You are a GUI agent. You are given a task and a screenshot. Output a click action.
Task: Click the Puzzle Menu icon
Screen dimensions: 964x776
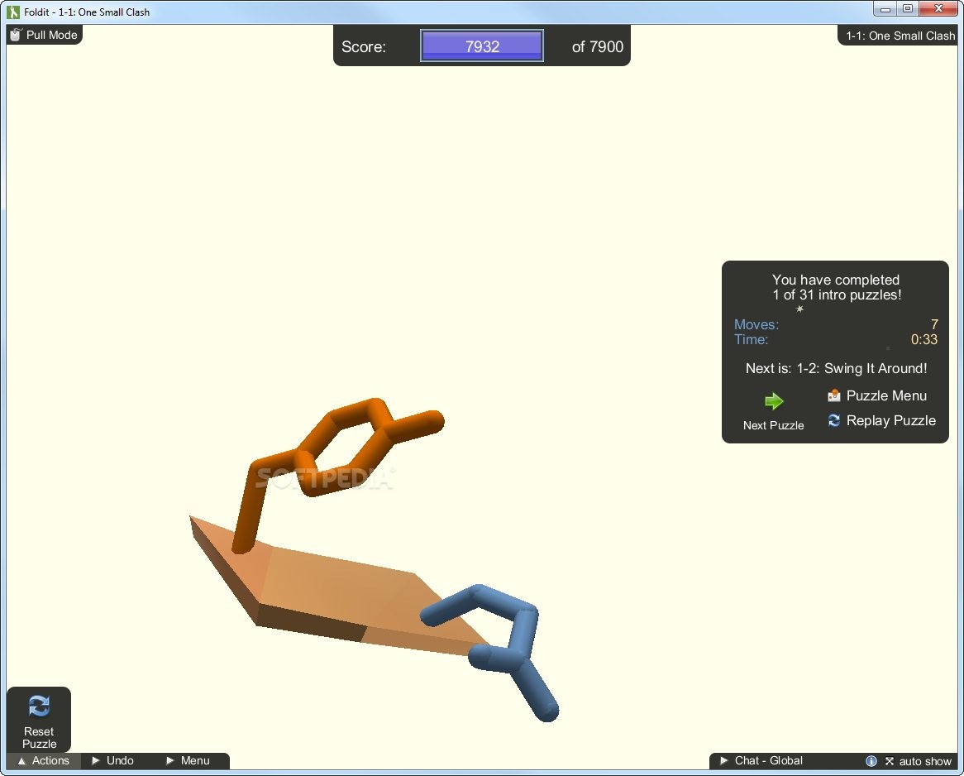coord(833,395)
